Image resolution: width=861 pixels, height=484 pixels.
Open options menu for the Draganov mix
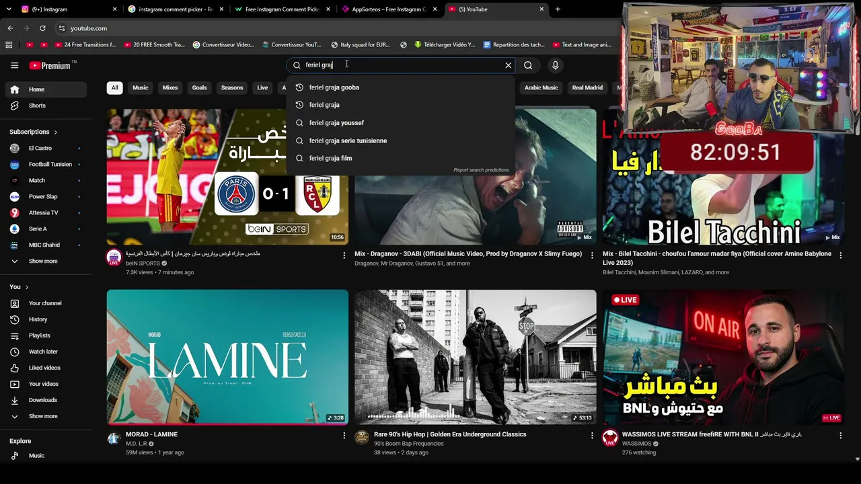pyautogui.click(x=592, y=255)
